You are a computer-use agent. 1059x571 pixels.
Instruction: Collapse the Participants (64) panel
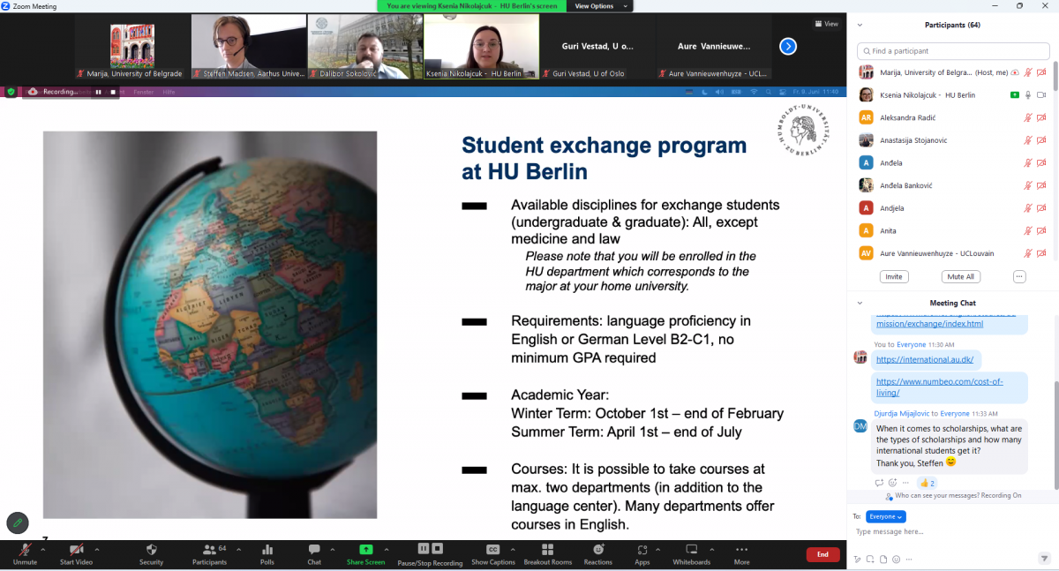[x=860, y=26]
